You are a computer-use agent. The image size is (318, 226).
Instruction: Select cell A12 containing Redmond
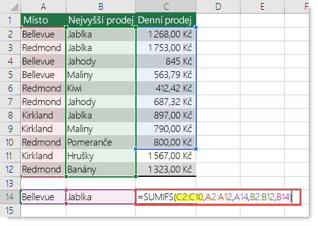click(43, 169)
